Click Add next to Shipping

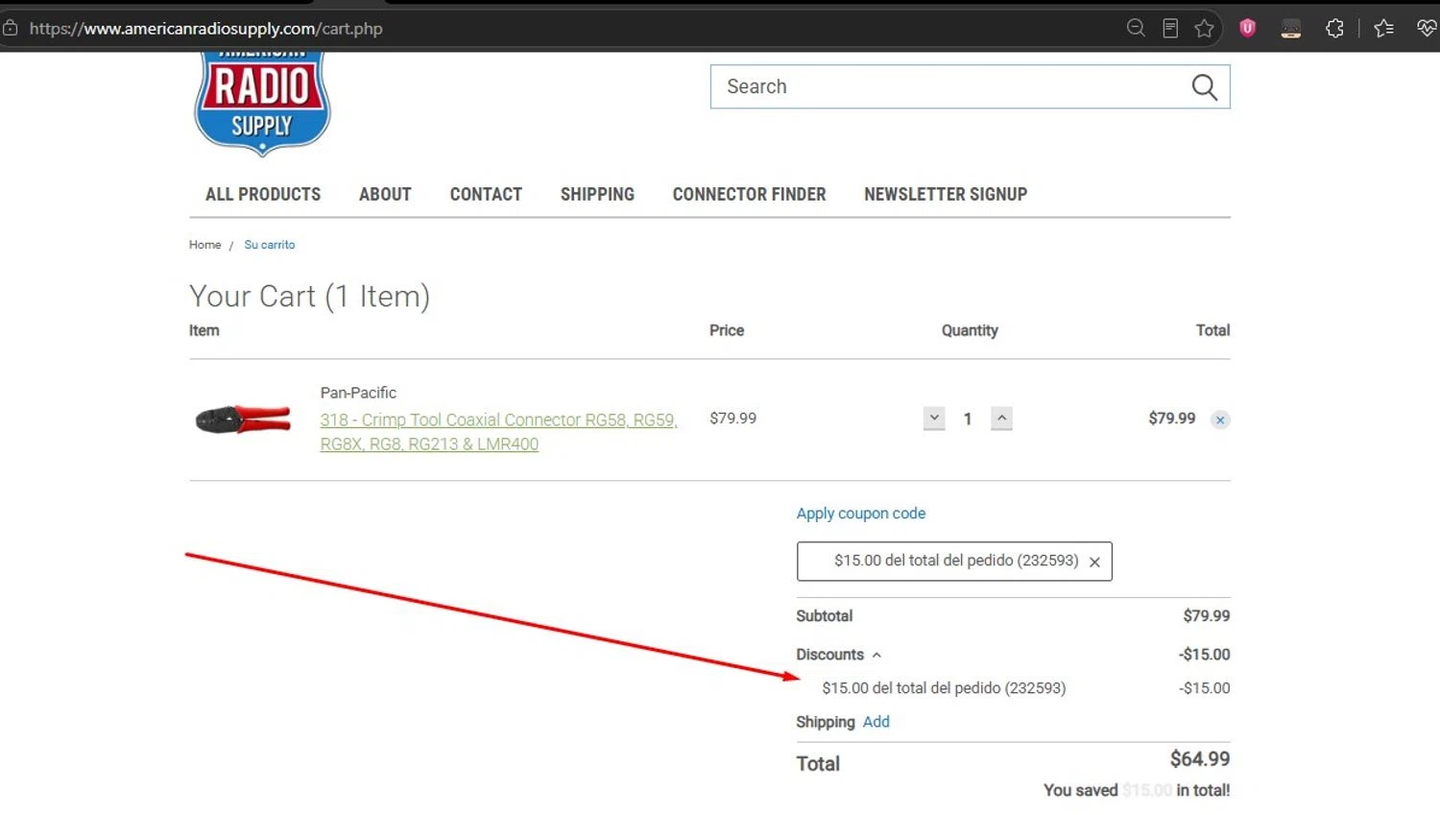876,722
